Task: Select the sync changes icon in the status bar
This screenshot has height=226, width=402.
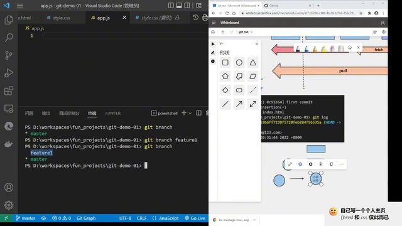Action: tap(44, 218)
